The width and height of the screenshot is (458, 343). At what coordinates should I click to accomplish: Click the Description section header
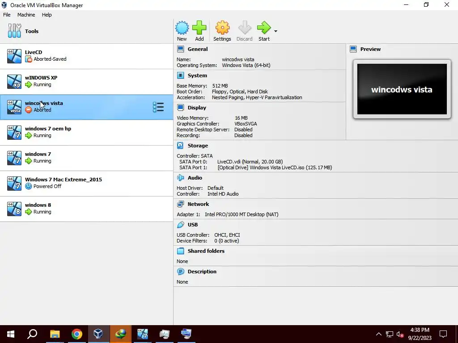pyautogui.click(x=202, y=271)
